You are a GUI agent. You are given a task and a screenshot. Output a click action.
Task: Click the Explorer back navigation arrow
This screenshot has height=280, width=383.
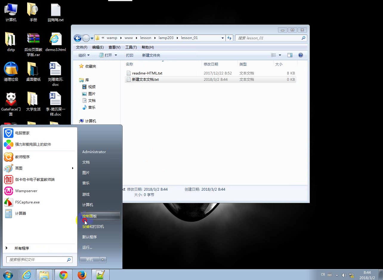[x=78, y=38]
